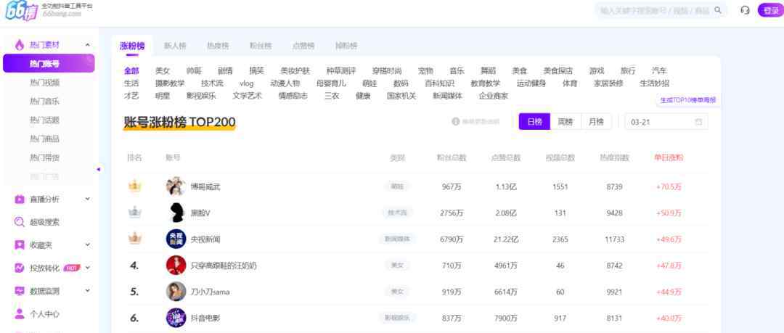Click the 技术流 tag in 黑脸V row

(x=398, y=213)
